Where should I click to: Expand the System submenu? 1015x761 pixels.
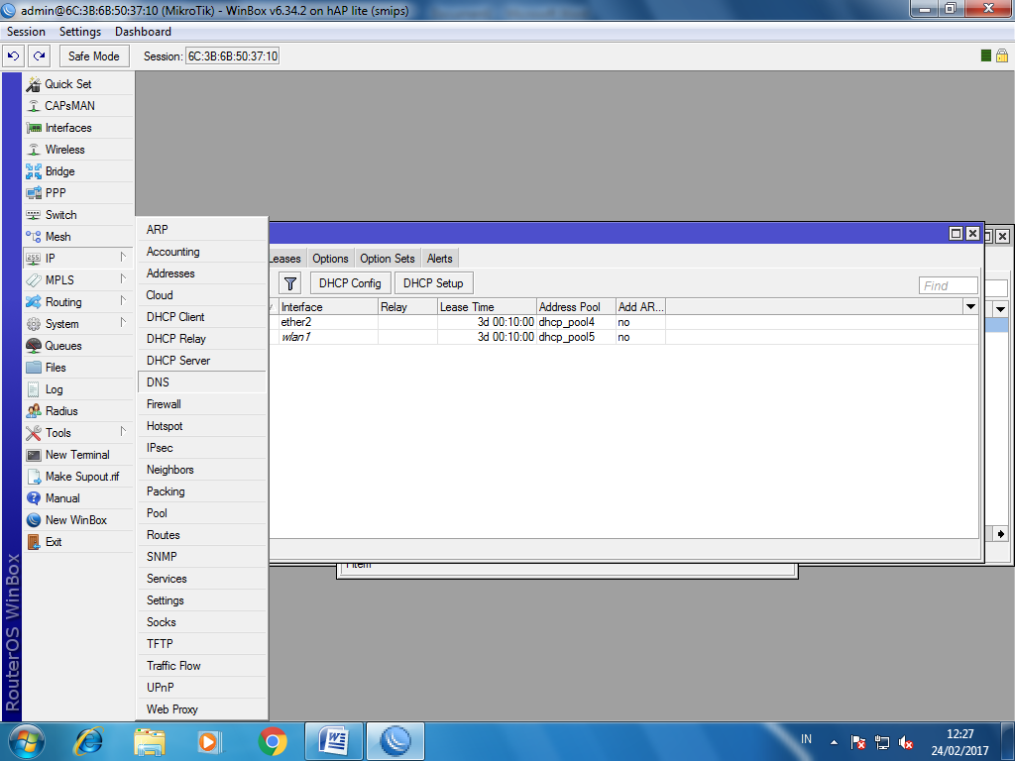tap(122, 322)
